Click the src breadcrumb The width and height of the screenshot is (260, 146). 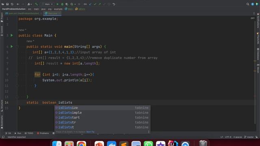coord(30,9)
